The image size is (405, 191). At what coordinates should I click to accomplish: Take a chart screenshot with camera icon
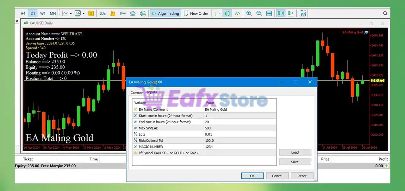[303, 14]
